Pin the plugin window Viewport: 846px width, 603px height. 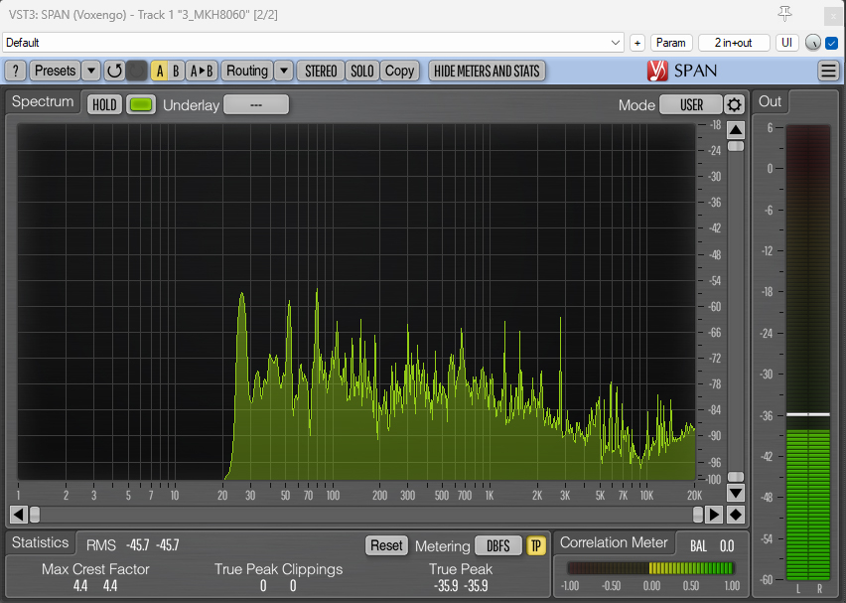coord(785,13)
